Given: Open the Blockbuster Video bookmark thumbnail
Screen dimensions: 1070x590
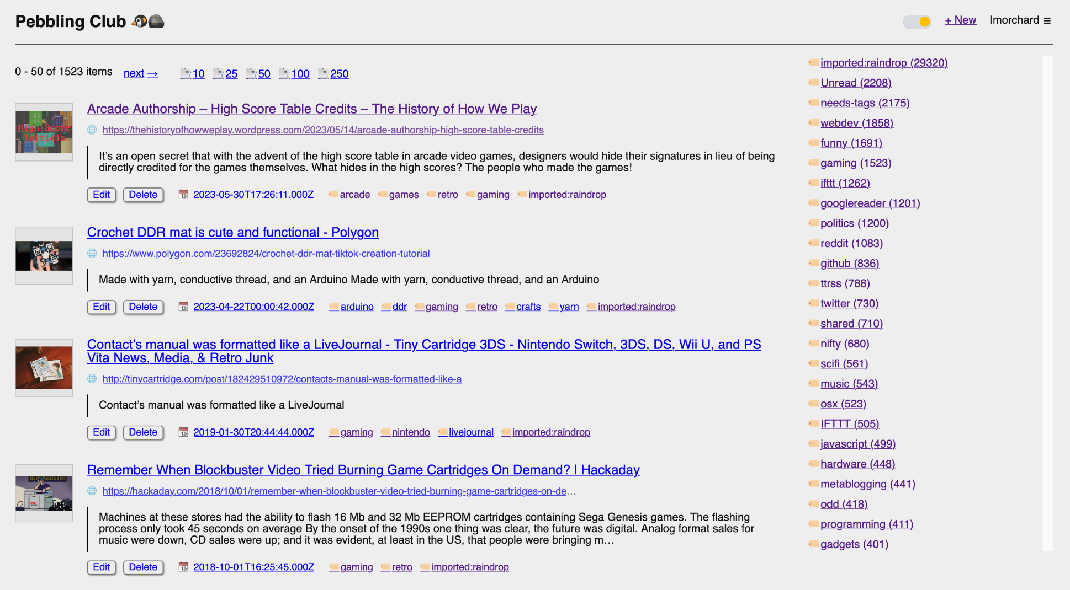Looking at the screenshot, I should (44, 494).
